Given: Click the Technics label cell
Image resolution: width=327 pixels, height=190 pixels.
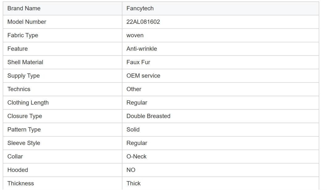Looking at the screenshot, I should pyautogui.click(x=63, y=89).
